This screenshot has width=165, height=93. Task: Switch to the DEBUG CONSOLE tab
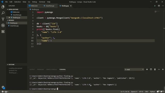(52, 69)
